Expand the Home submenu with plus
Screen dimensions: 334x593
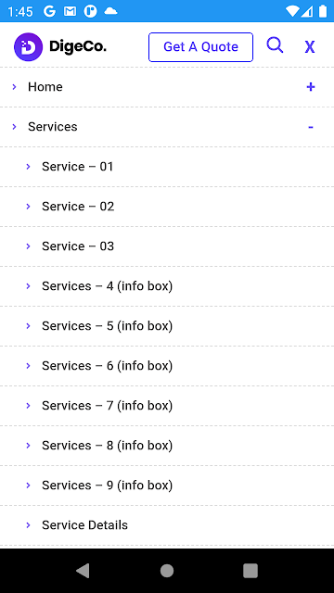pyautogui.click(x=311, y=87)
